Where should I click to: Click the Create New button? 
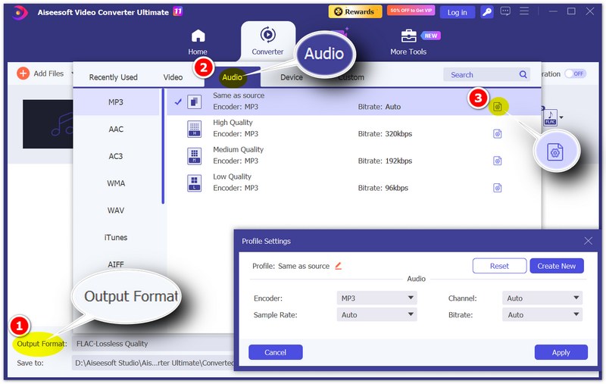(557, 266)
